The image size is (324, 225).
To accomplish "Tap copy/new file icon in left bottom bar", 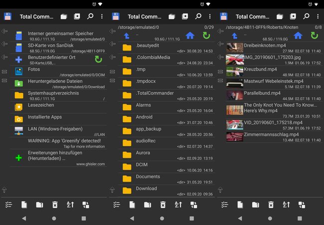I will 24,205.
